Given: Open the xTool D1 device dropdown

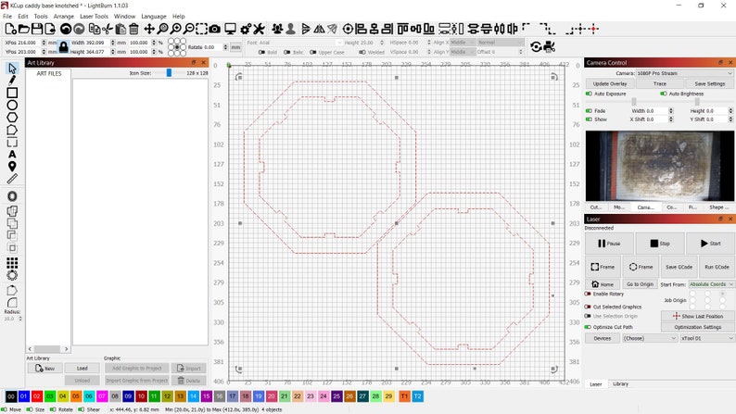Looking at the screenshot, I should pyautogui.click(x=706, y=338).
